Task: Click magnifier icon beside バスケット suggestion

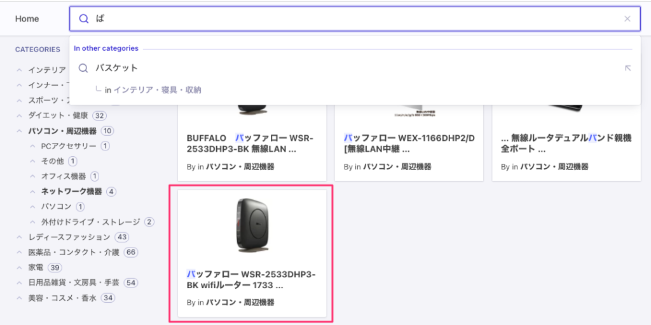Action: [83, 68]
